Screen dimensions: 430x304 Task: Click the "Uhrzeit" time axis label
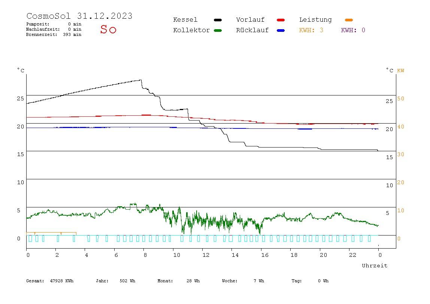coord(375,265)
